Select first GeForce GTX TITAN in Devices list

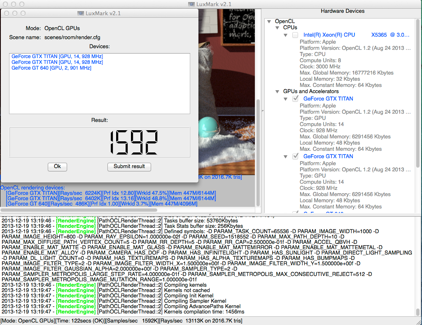click(57, 56)
